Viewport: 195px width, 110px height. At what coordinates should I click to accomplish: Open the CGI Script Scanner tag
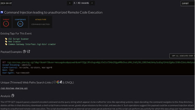click(x=18, y=39)
